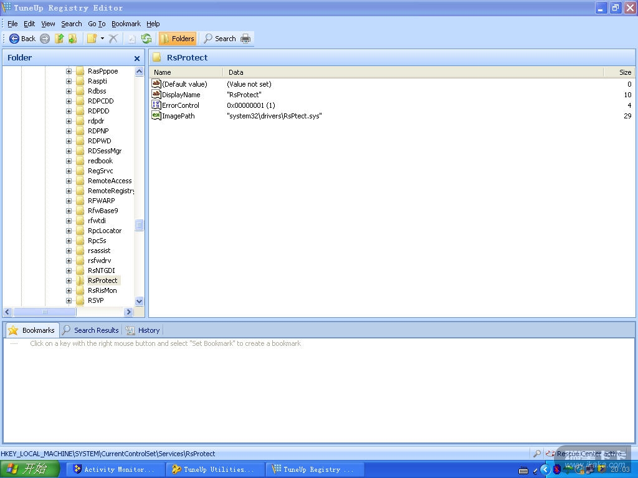This screenshot has width=638, height=478.
Task: Click the magnifier icon in status bar
Action: coord(537,453)
